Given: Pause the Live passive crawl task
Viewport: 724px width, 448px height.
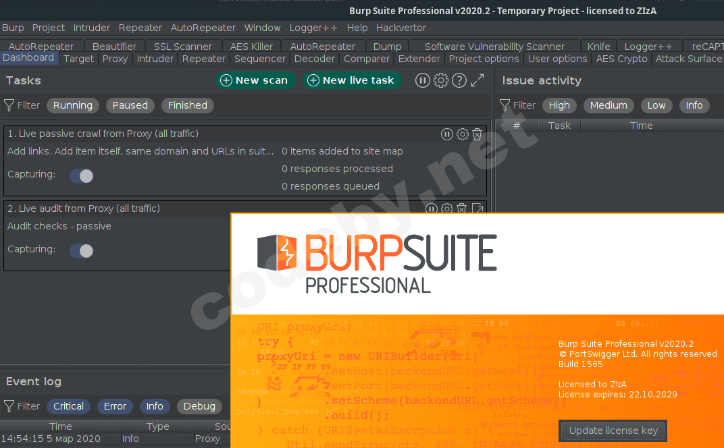Looking at the screenshot, I should pos(446,134).
